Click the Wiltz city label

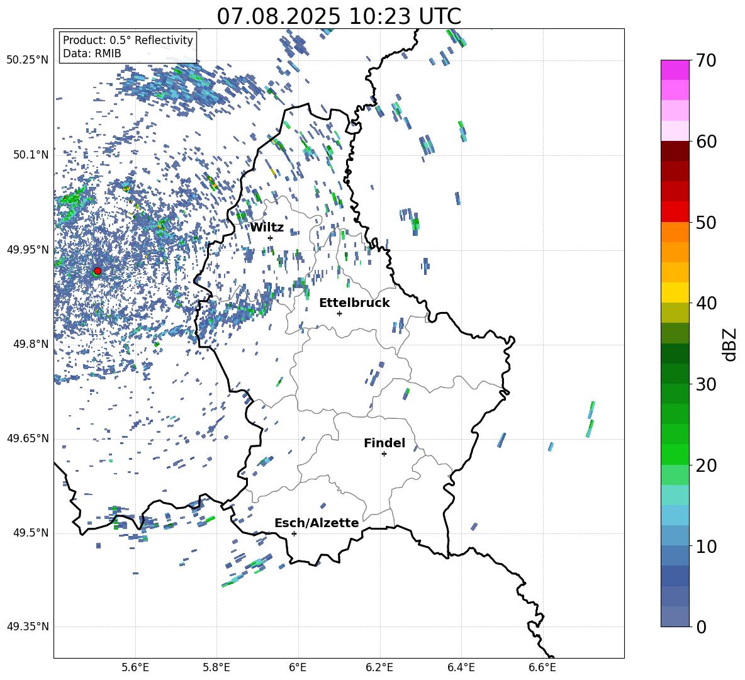coord(267,228)
